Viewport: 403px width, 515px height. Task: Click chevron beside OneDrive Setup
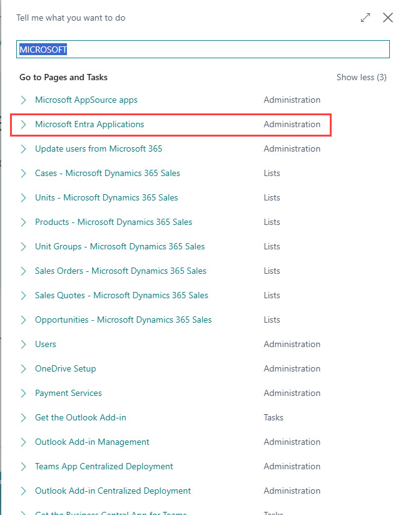(x=24, y=368)
